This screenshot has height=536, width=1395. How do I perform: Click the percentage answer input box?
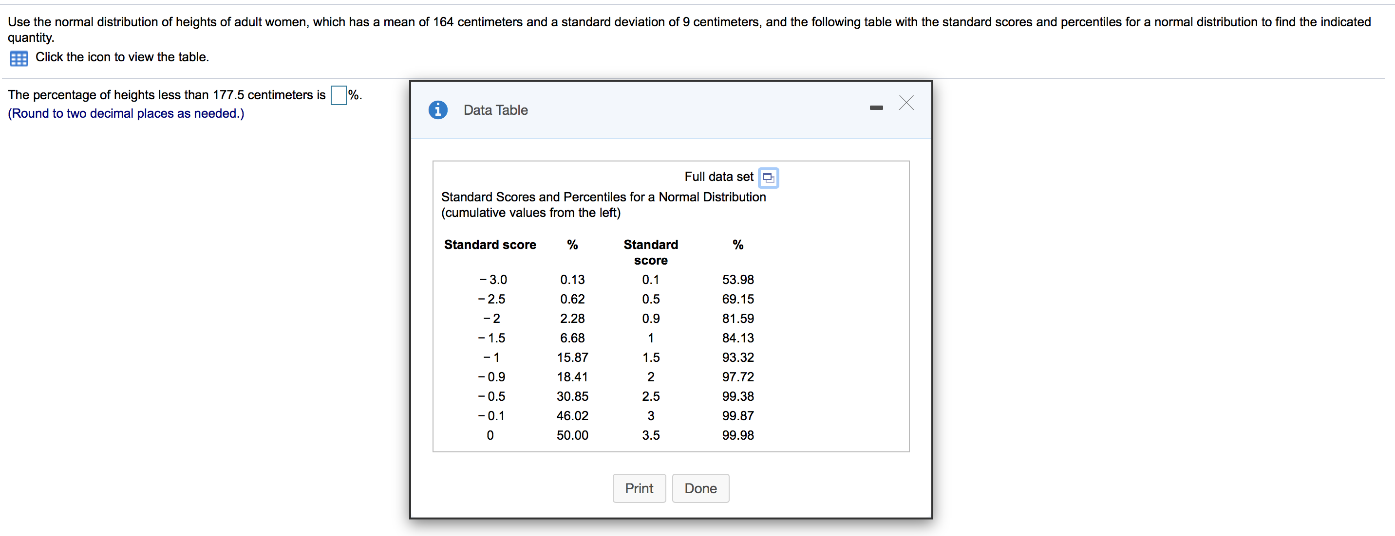tap(339, 95)
